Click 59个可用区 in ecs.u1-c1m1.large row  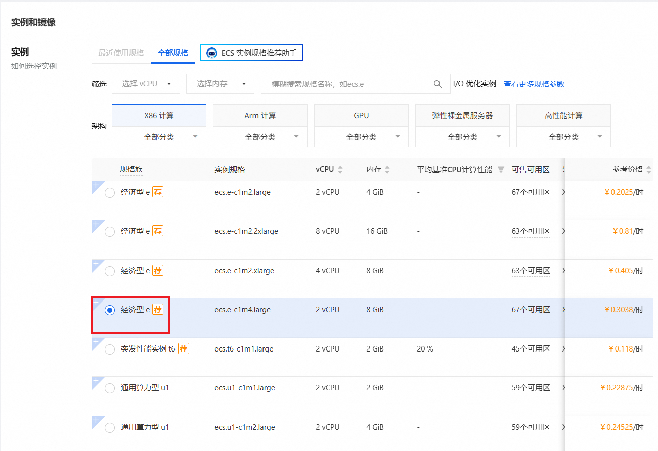(531, 388)
